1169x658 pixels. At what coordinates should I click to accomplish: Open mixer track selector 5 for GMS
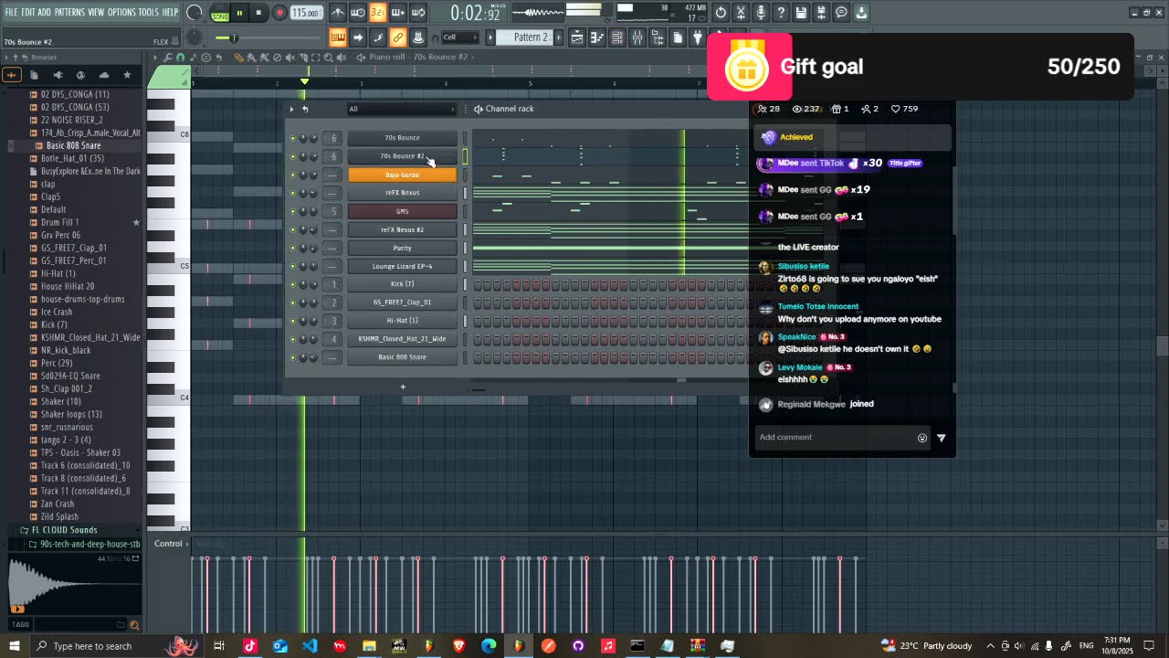[x=333, y=211]
